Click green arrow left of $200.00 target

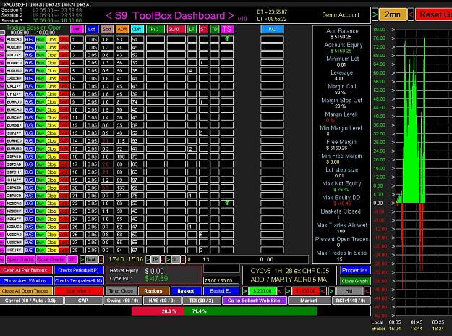245,290
